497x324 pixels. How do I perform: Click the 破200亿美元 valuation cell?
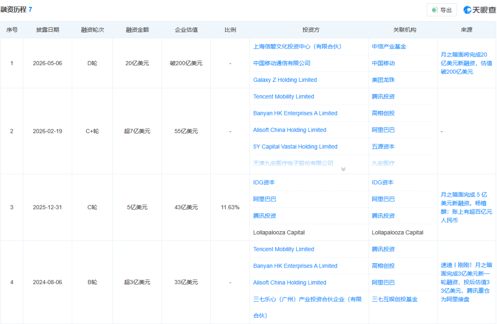click(186, 63)
